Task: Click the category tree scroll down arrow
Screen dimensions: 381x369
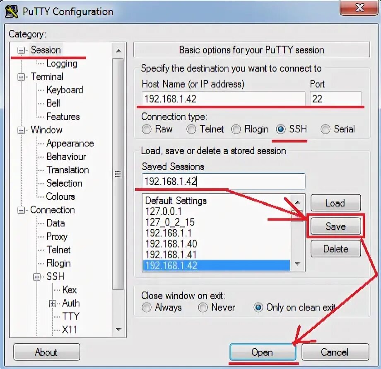Action: [x=118, y=330]
